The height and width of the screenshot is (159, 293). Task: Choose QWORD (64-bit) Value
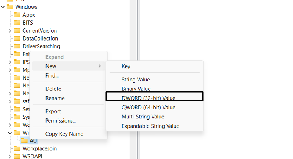(148, 108)
